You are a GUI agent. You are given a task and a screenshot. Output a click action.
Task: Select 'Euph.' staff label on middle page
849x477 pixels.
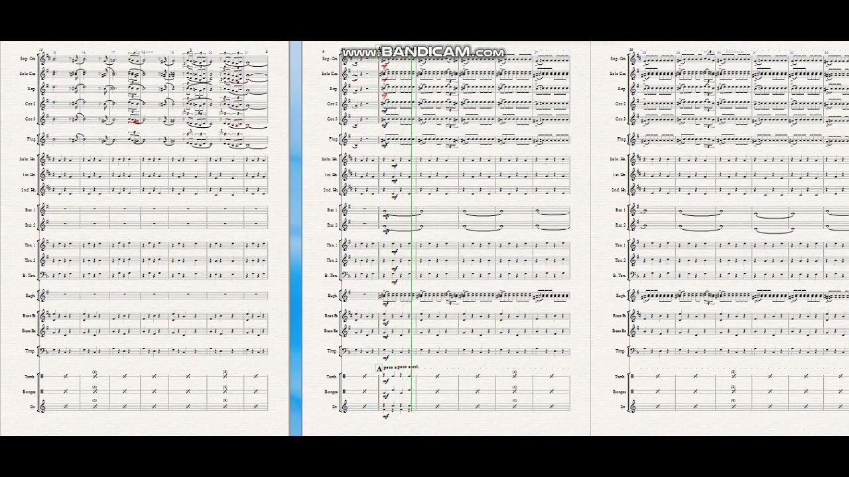point(333,295)
